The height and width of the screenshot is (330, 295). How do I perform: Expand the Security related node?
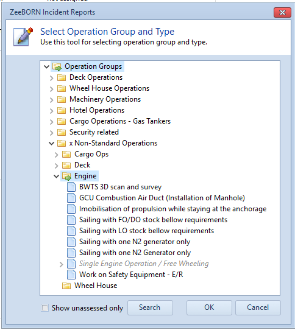click(51, 133)
